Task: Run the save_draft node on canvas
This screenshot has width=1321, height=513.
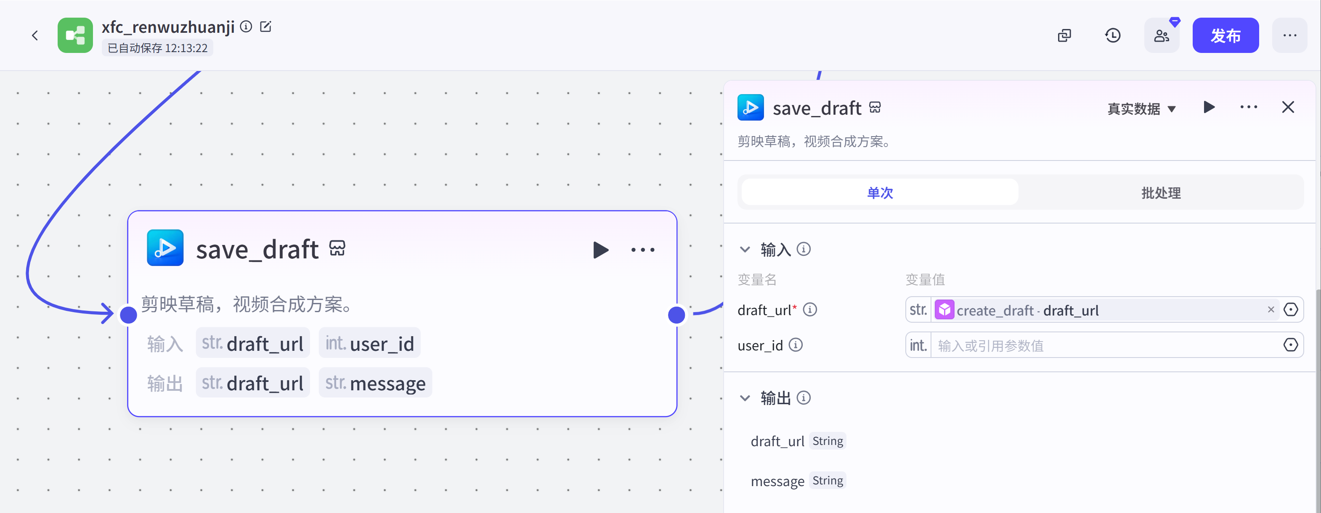Action: (600, 250)
